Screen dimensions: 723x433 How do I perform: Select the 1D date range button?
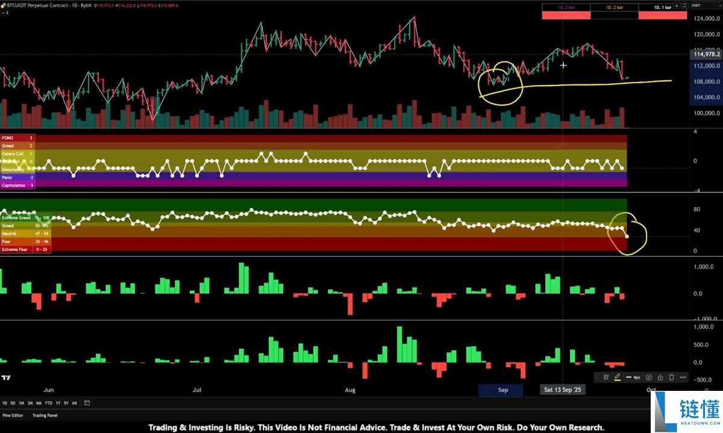click(x=5, y=403)
